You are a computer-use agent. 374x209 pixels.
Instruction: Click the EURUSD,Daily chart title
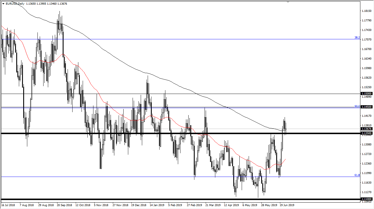tap(15, 4)
